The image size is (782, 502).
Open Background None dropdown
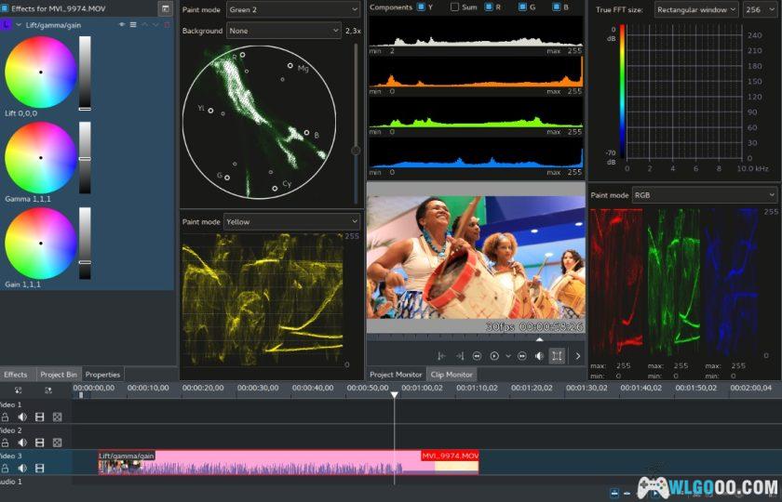(x=283, y=31)
